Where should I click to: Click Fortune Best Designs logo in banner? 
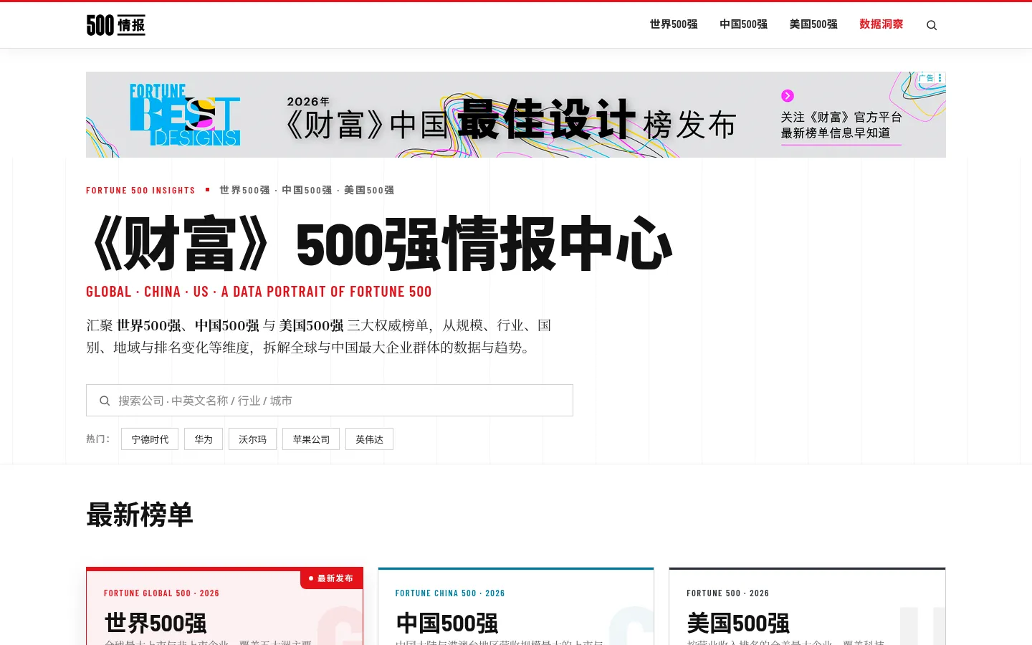[x=185, y=115]
